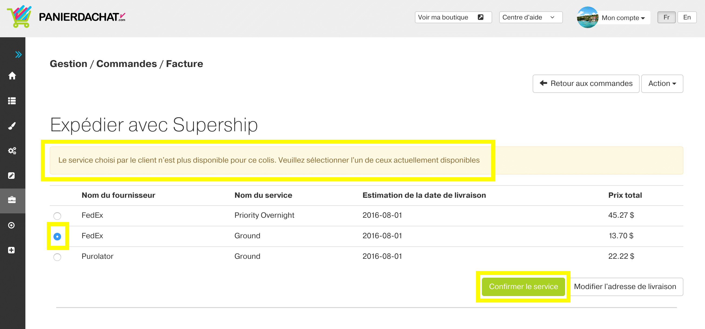
Task: Expand the Centre d'aide dropdown
Action: (x=531, y=17)
